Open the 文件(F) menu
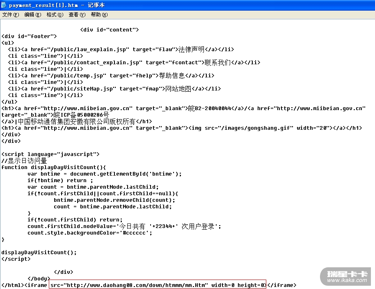 coord(11,15)
